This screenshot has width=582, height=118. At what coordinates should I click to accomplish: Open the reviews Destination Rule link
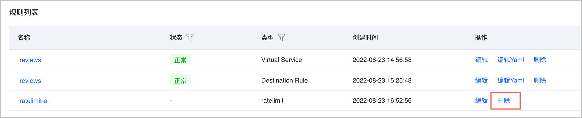(x=30, y=81)
